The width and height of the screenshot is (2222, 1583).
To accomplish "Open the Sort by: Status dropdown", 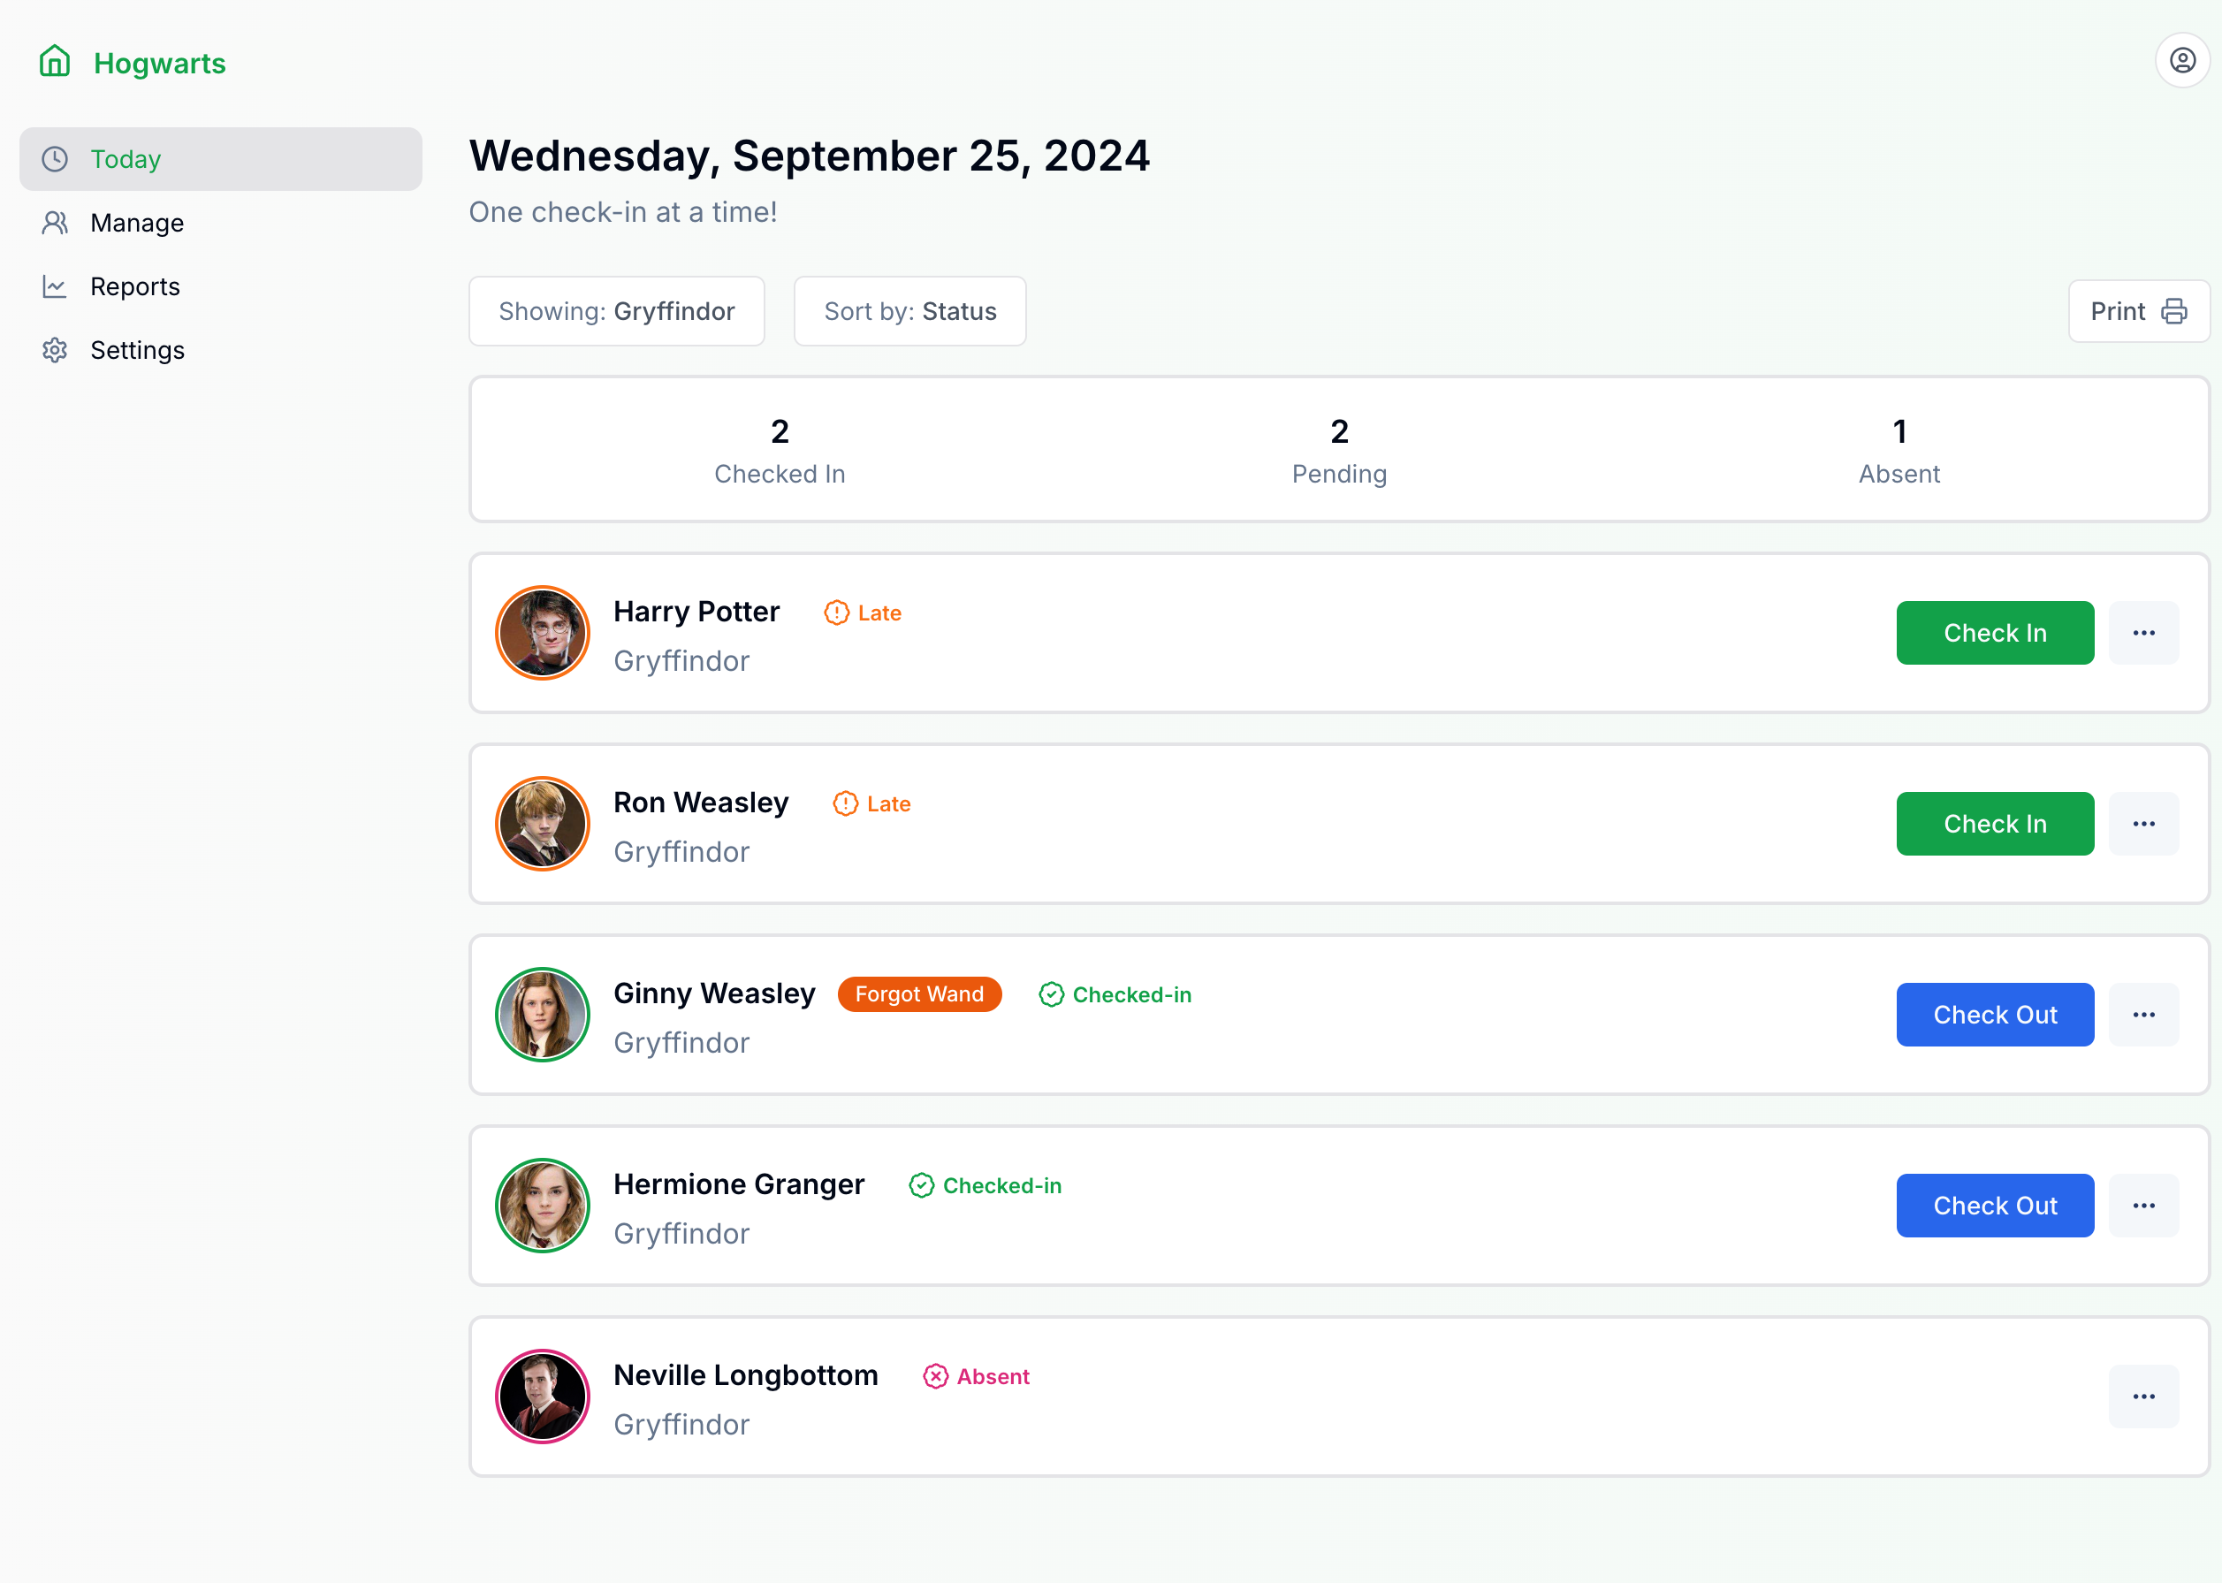I will [x=909, y=311].
